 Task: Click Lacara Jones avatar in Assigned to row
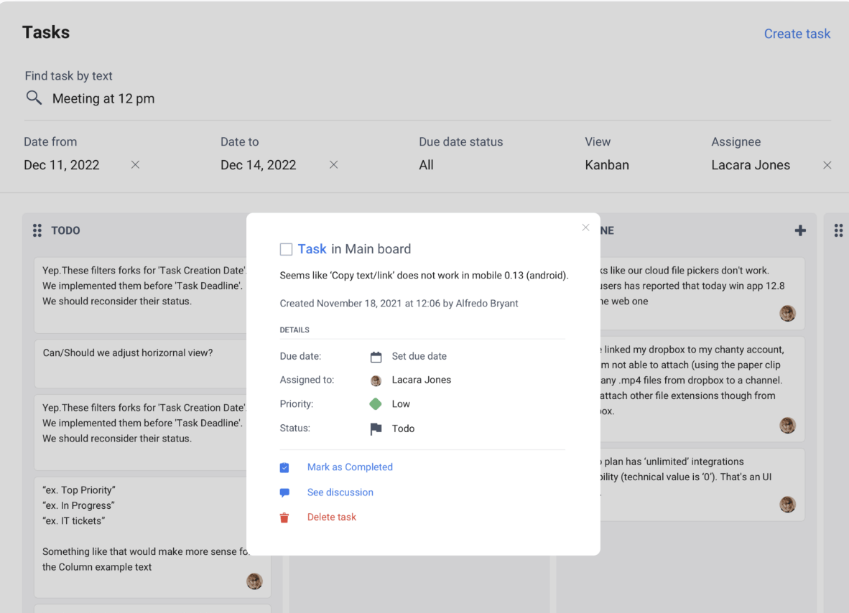(376, 380)
